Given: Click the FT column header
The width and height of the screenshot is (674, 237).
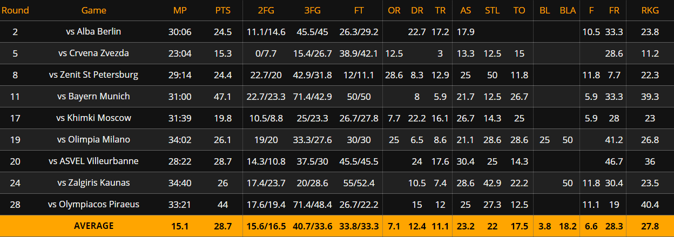Looking at the screenshot, I should 359,11.
